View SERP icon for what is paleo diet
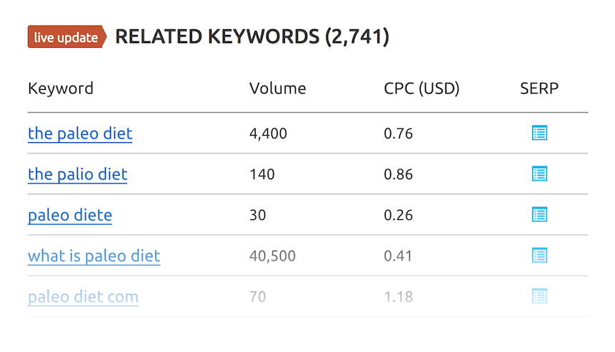 (539, 255)
